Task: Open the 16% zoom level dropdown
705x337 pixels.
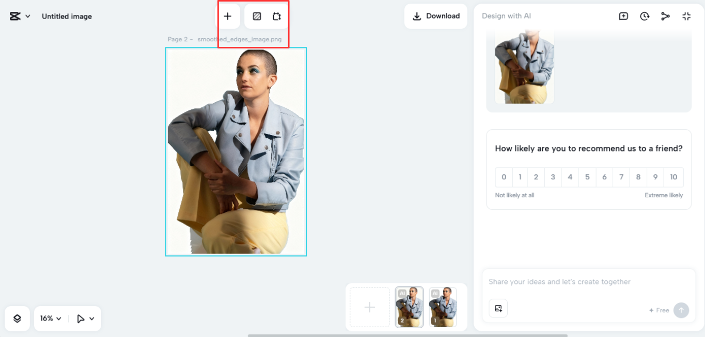Action: (51, 318)
